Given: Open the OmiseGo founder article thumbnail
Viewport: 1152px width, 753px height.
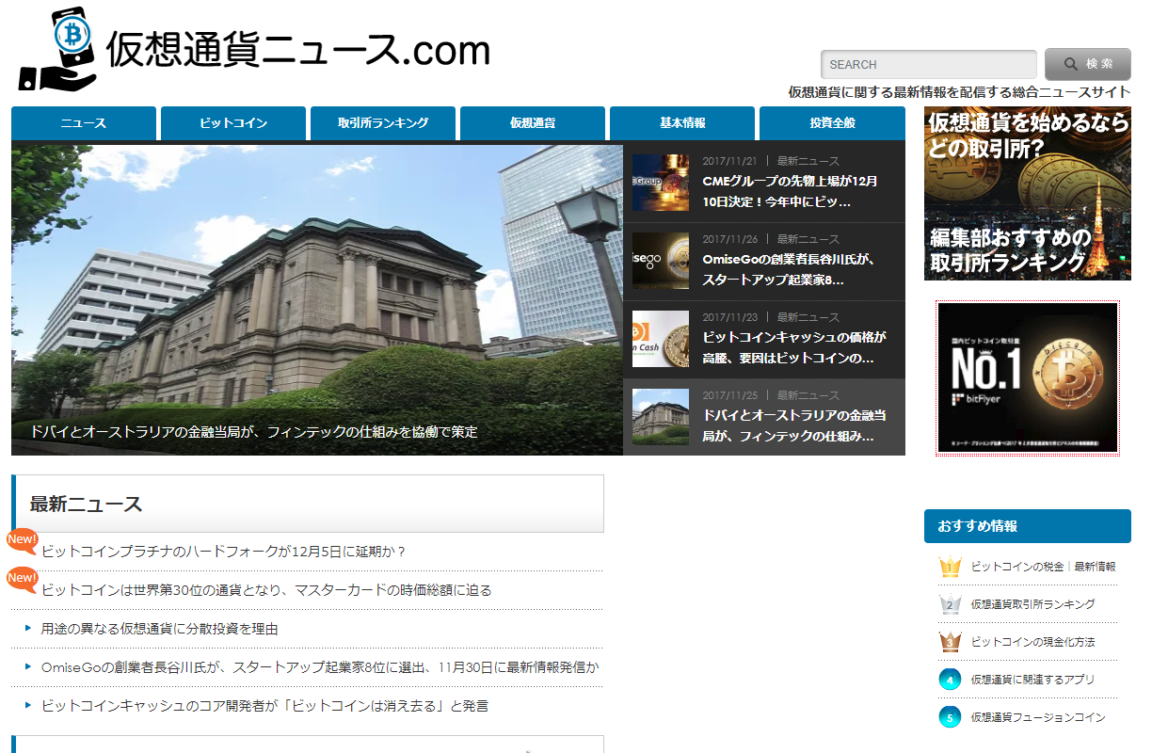Looking at the screenshot, I should [661, 261].
